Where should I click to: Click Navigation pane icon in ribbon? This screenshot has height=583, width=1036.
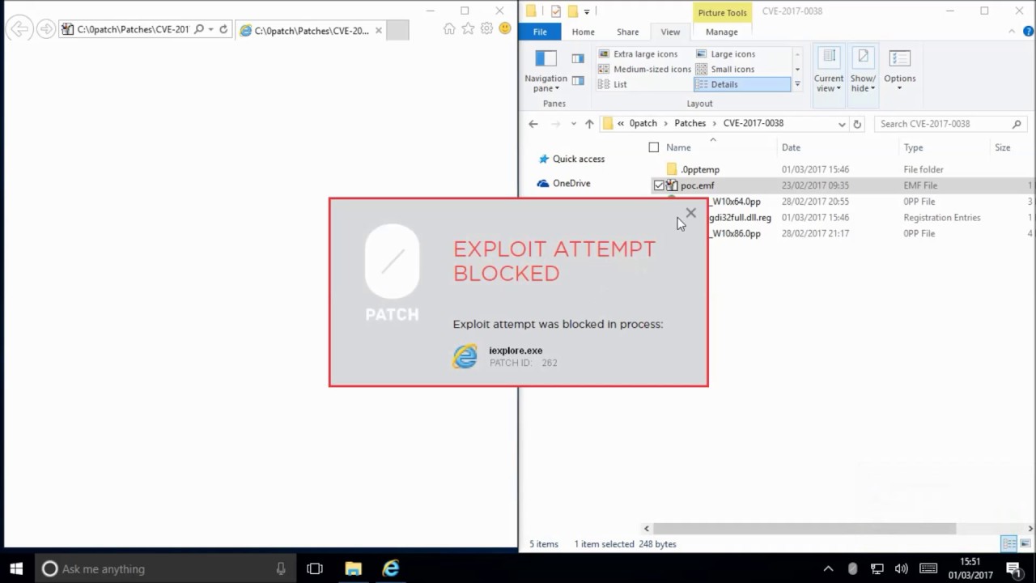546,69
